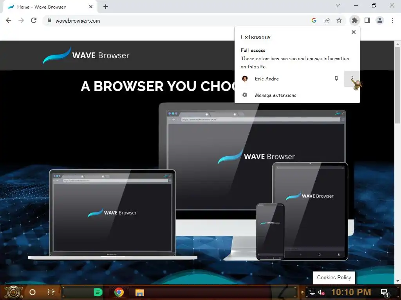Open the tab search dropdown arrow
The height and width of the screenshot is (300, 401).
[338, 5]
